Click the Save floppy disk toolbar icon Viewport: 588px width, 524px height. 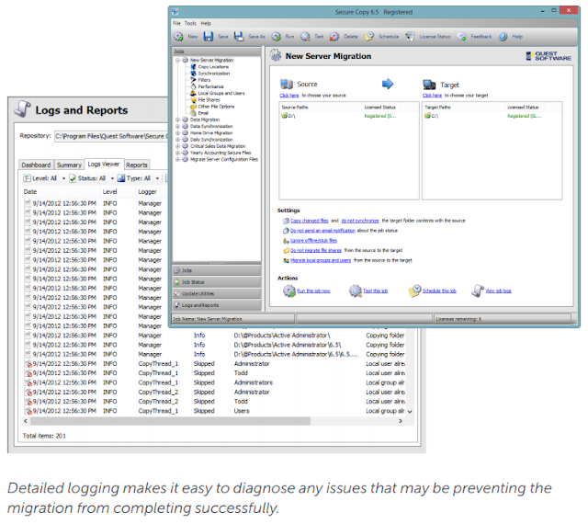(x=209, y=37)
